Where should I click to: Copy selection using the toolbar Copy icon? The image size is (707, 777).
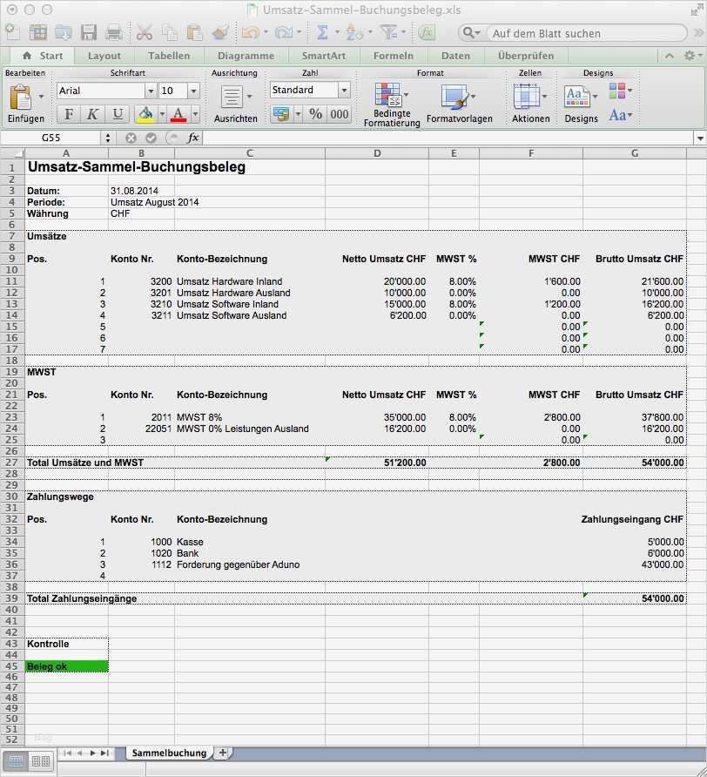170,33
